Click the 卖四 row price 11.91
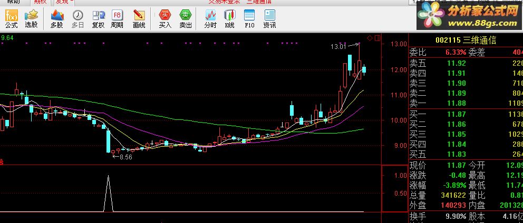 tap(457, 73)
